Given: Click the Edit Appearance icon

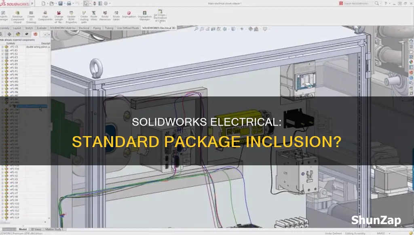Looking at the screenshot, I should pyautogui.click(x=251, y=29).
